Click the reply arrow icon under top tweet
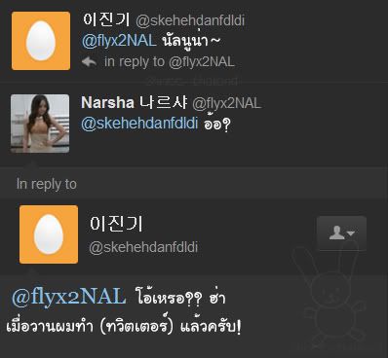Viewport: 388px width, 358px height. point(89,61)
